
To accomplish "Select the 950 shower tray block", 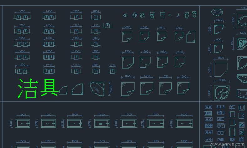I will (162, 37).
